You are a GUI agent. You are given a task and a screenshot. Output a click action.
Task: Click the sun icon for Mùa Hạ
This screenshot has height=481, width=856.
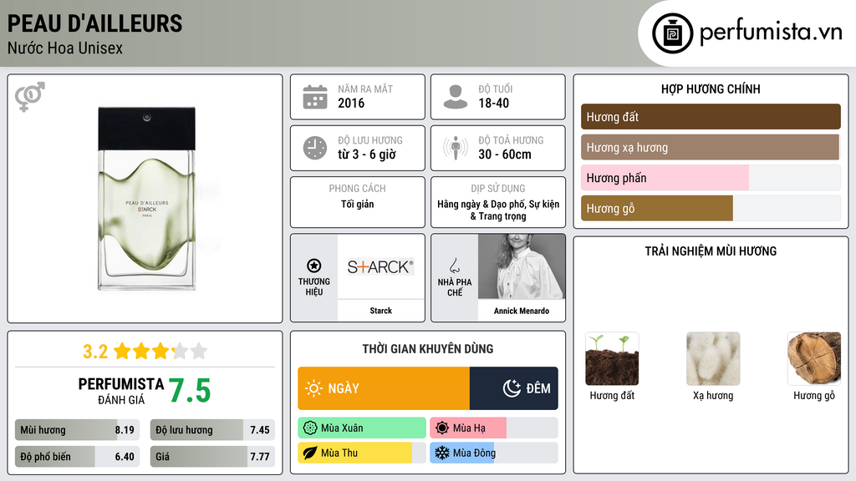(x=442, y=428)
